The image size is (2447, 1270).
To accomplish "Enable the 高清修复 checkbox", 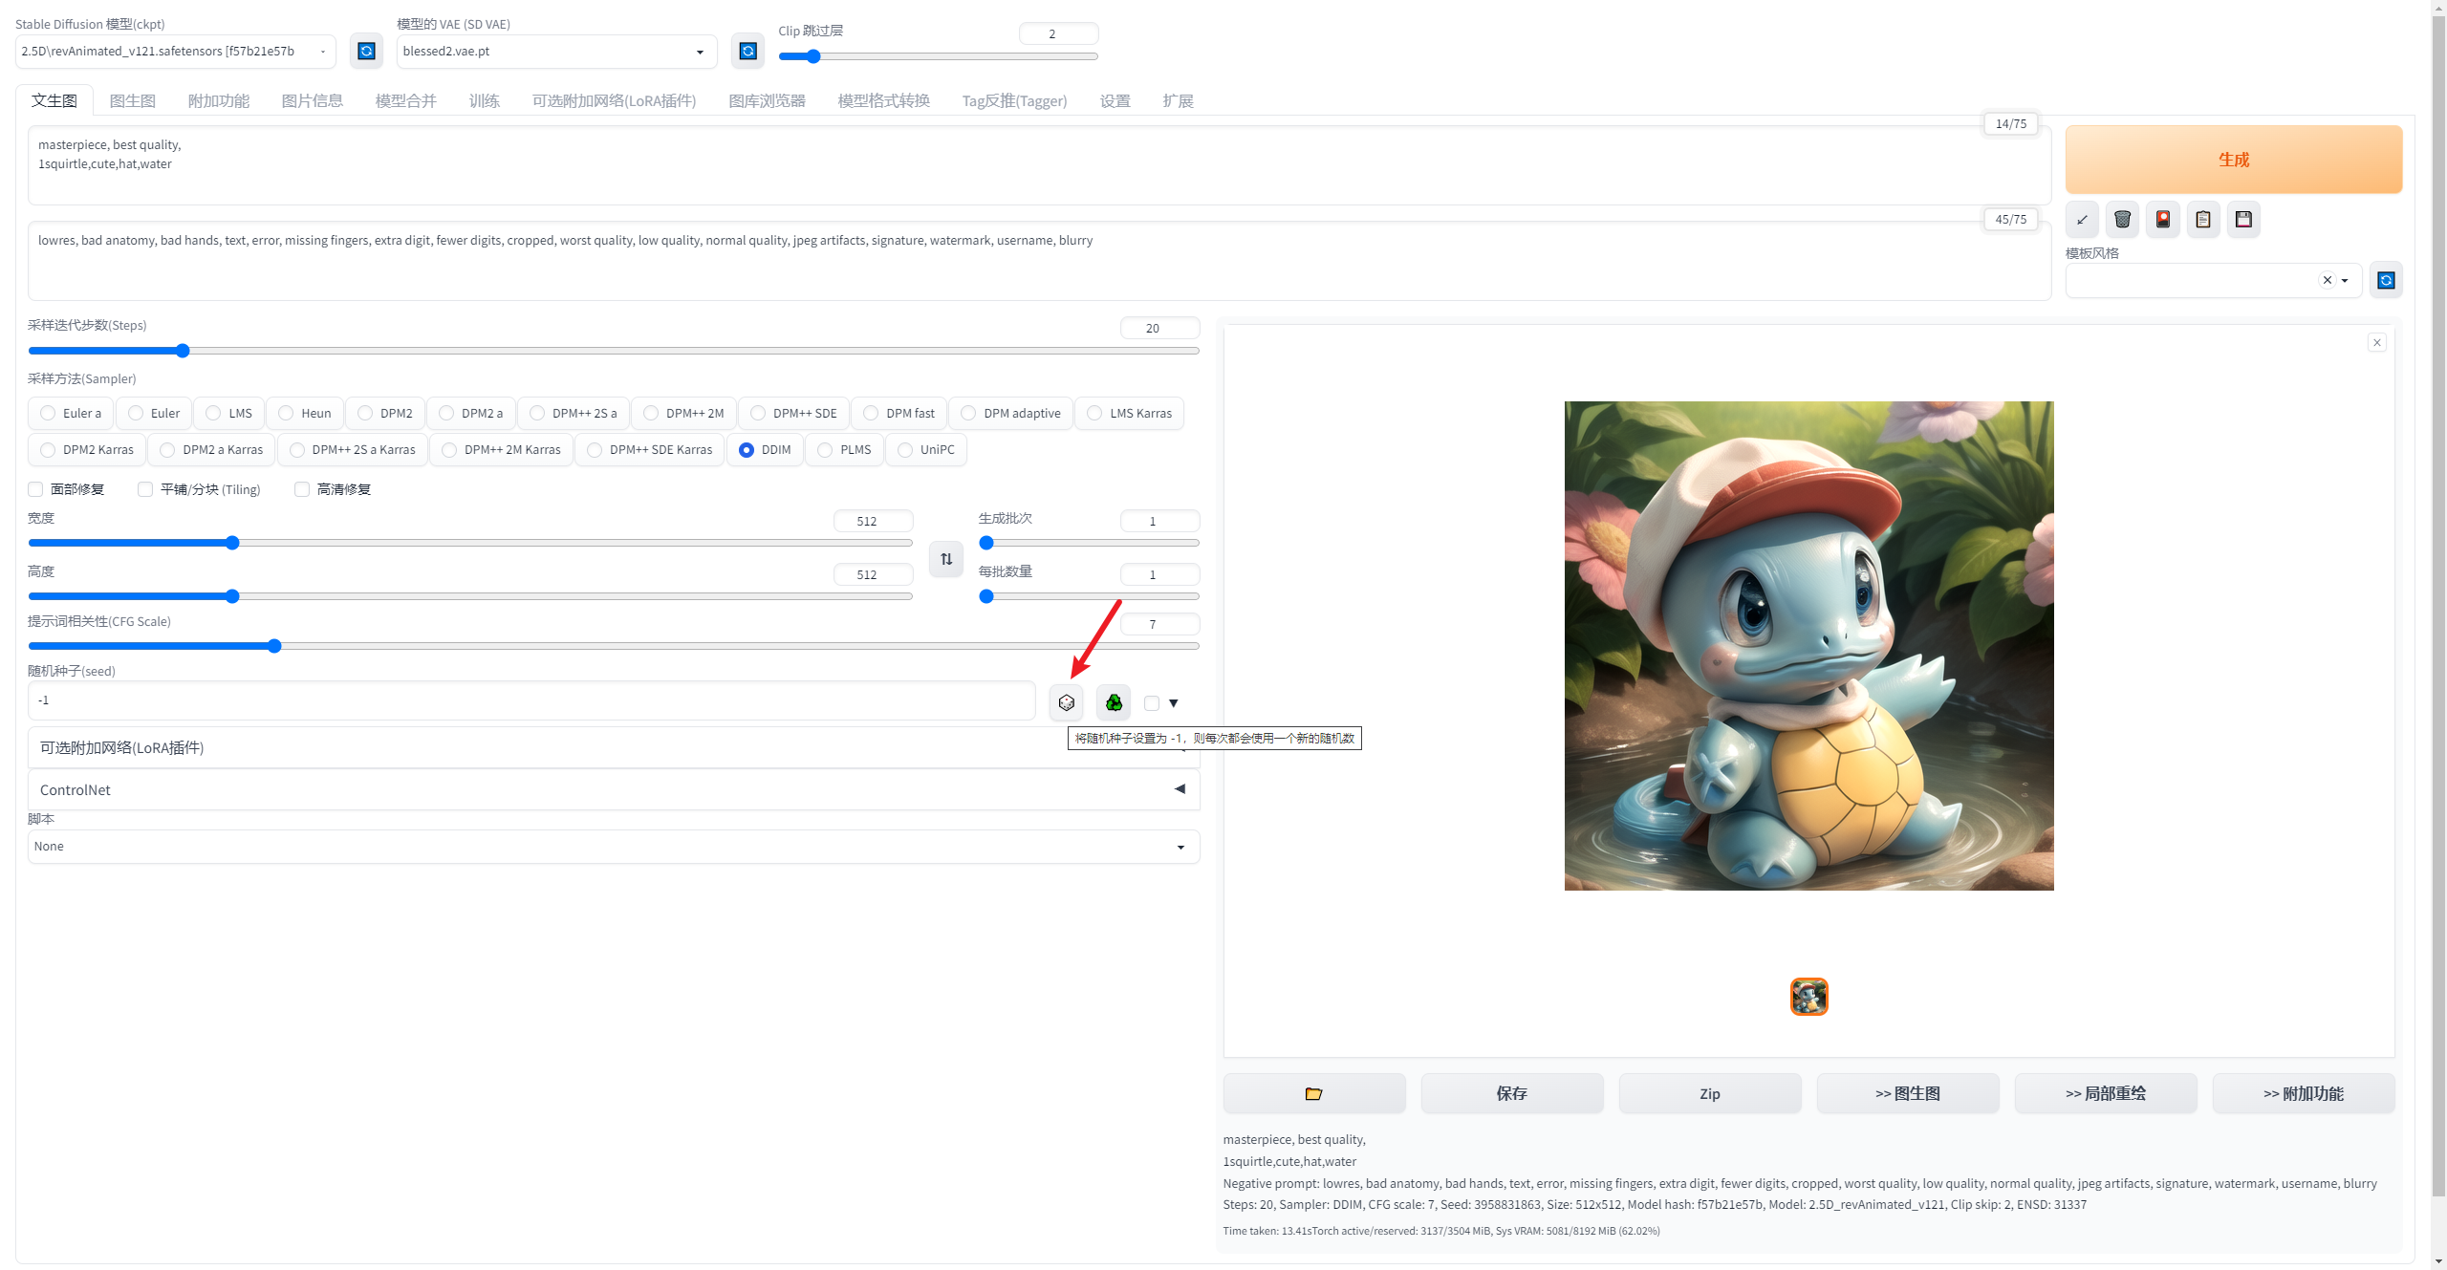I will [x=302, y=489].
